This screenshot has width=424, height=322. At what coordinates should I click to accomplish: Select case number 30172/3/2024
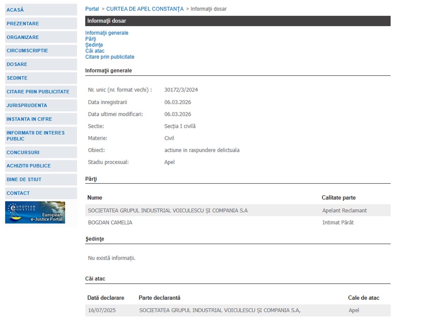click(181, 90)
